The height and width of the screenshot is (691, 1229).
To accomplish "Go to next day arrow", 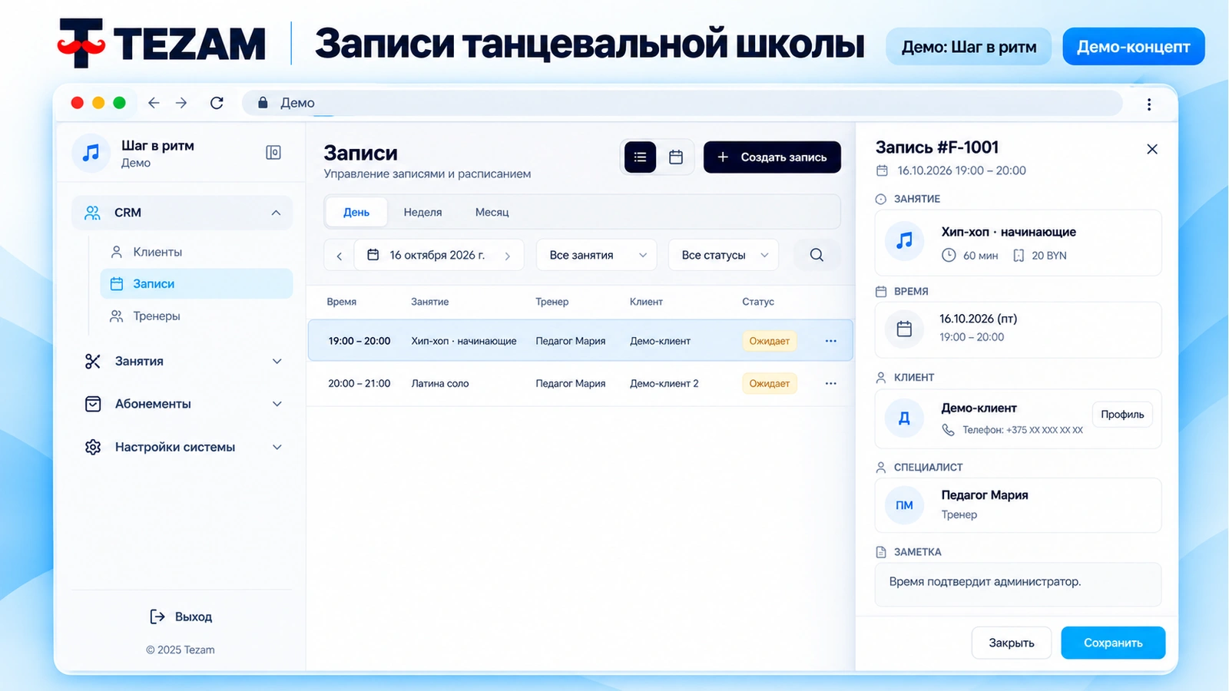I will pyautogui.click(x=508, y=256).
